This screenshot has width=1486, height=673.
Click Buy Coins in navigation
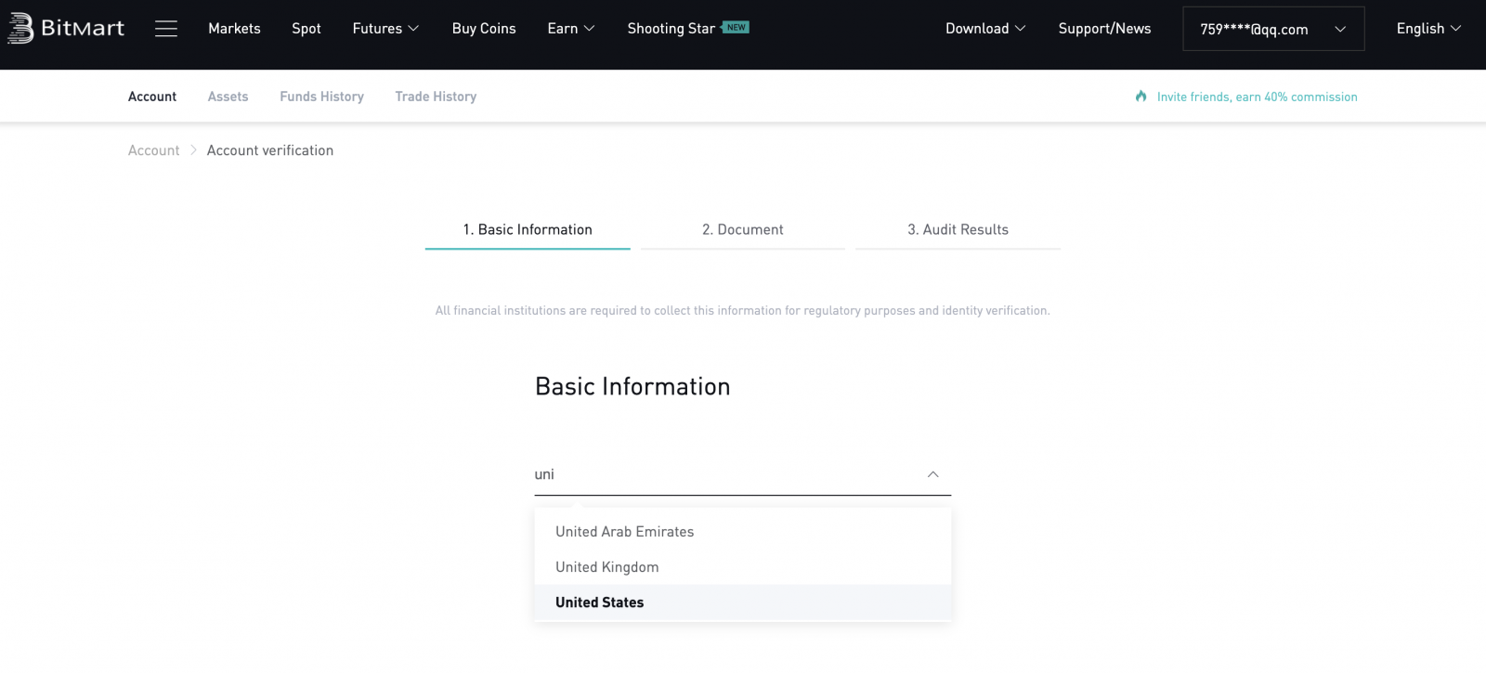click(484, 29)
